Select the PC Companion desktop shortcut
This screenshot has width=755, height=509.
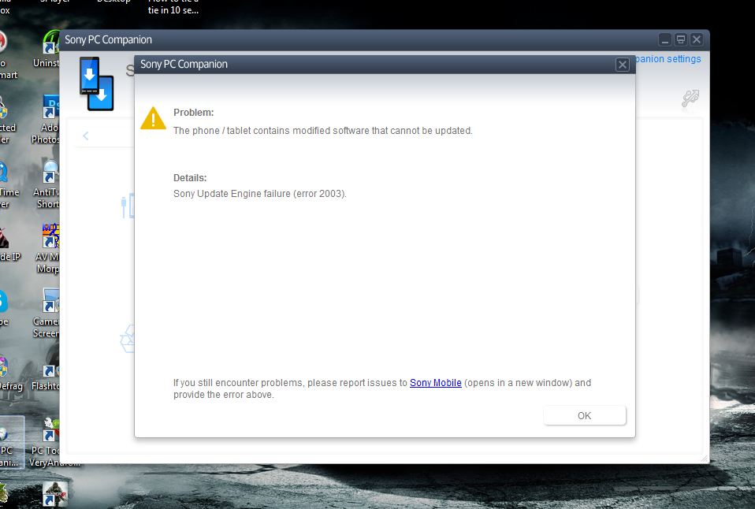click(10, 442)
